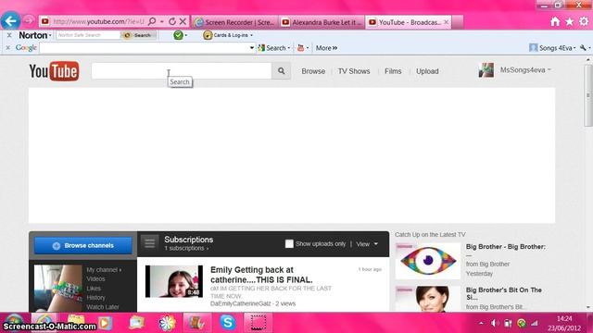Click the address bar search magnifier icon
This screenshot has width=593, height=333.
[x=152, y=21]
